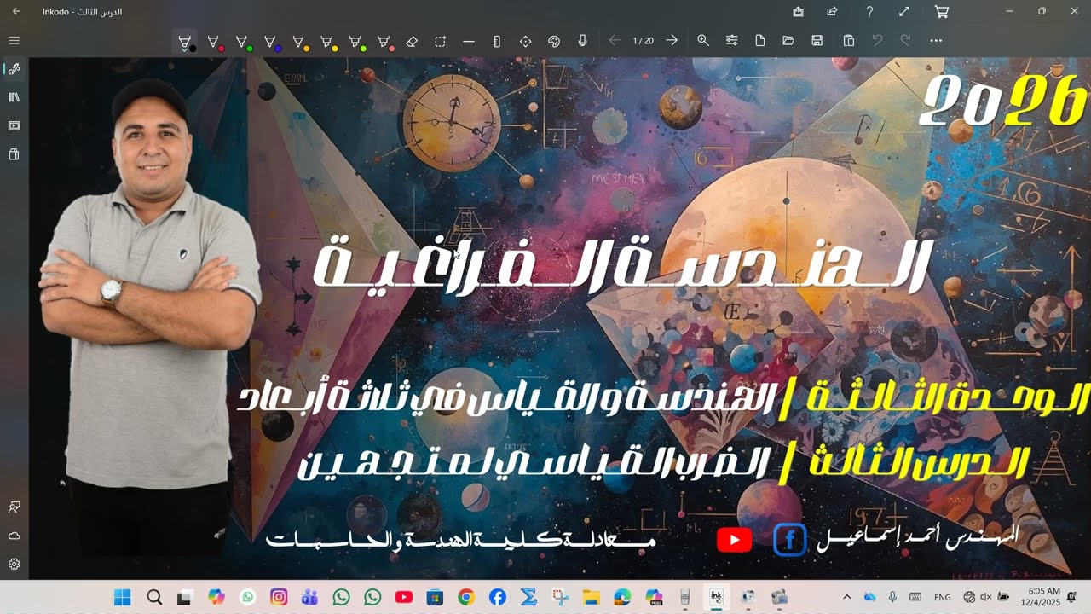The height and width of the screenshot is (614, 1091).
Task: Save the current document
Action: (817, 40)
